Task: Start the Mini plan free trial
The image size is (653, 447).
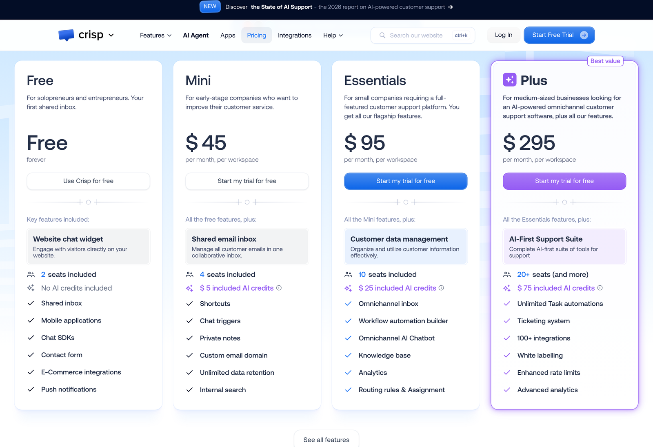Action: (x=247, y=181)
